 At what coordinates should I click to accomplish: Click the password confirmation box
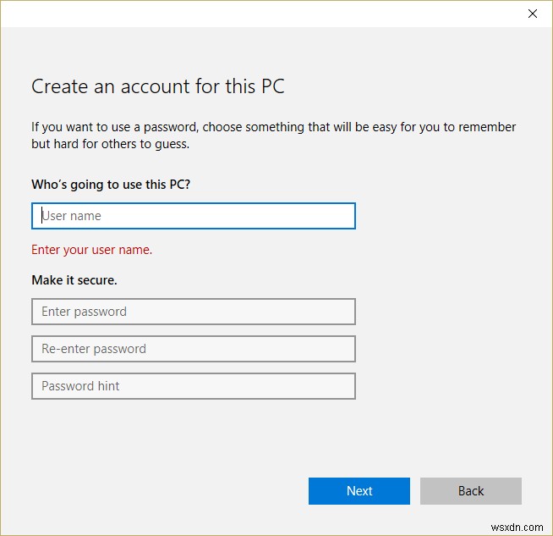[193, 349]
